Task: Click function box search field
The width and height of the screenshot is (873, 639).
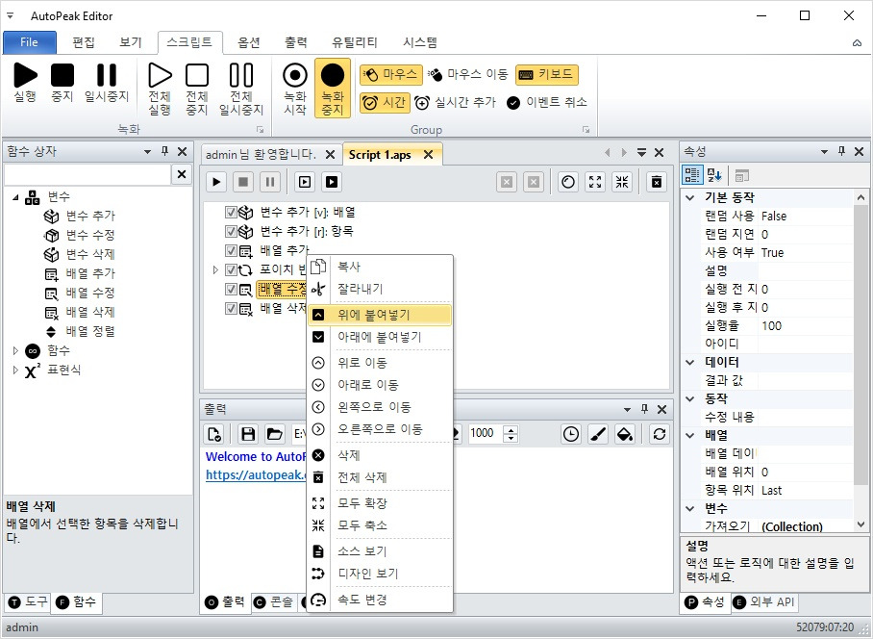Action: point(87,174)
